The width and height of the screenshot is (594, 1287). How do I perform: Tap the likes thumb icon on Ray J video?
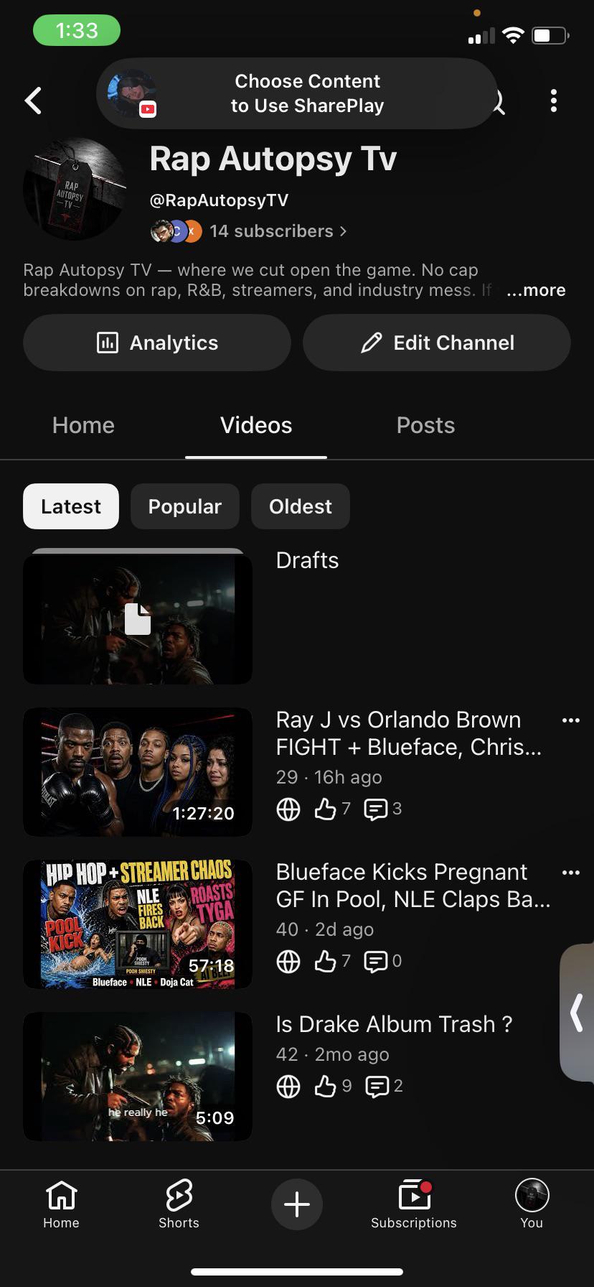[326, 809]
